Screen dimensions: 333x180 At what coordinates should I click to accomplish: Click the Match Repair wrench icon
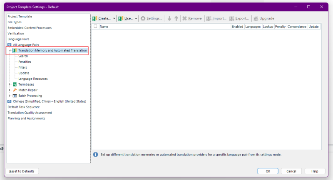[15, 90]
